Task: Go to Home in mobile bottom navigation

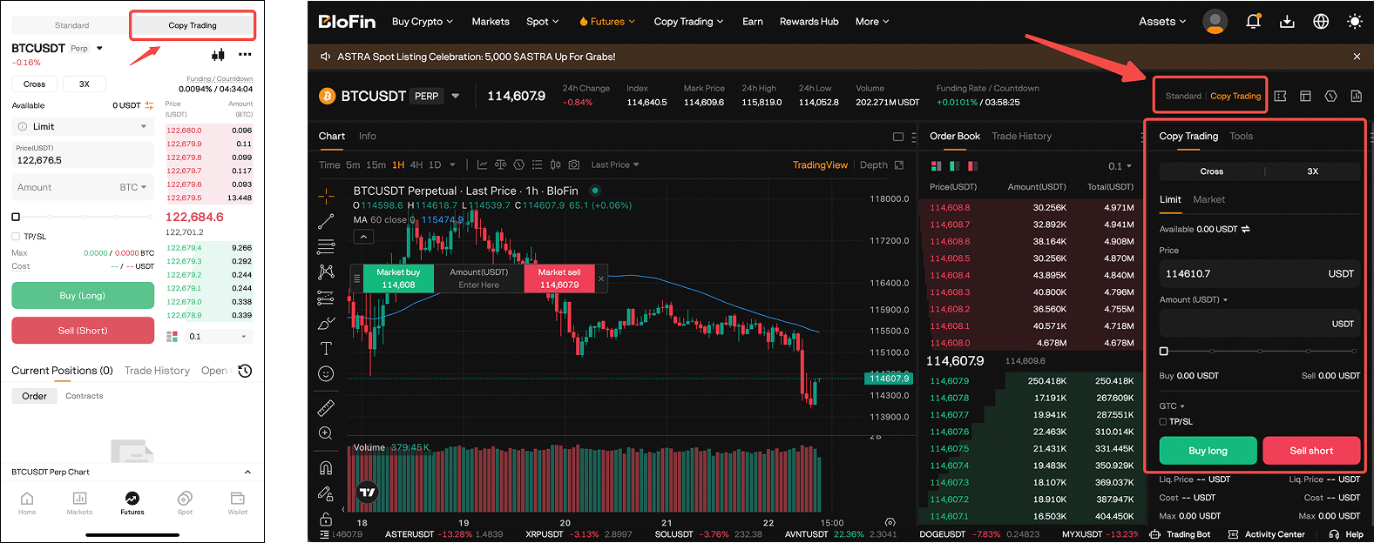Action: click(x=27, y=502)
